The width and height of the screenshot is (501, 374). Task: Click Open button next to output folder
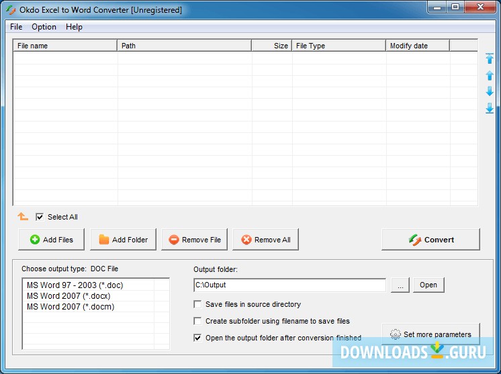click(x=428, y=285)
